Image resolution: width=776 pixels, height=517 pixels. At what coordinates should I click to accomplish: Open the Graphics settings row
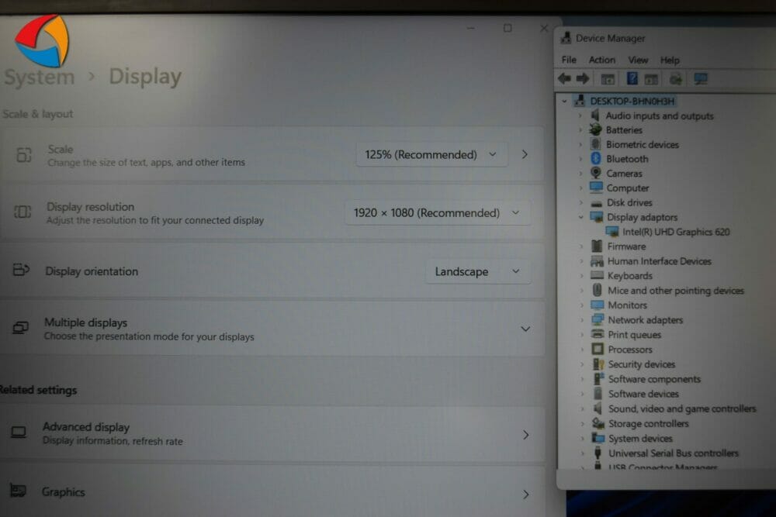pyautogui.click(x=271, y=493)
